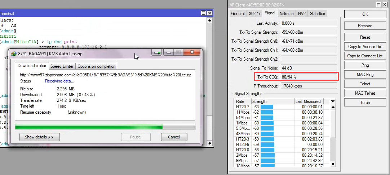This screenshot has height=175, width=390.
Task: Click the zippyshare download URL text
Action: (106, 75)
